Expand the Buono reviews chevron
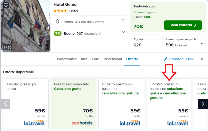Image resolution: width=208 pixels, height=131 pixels. pyautogui.click(x=123, y=32)
